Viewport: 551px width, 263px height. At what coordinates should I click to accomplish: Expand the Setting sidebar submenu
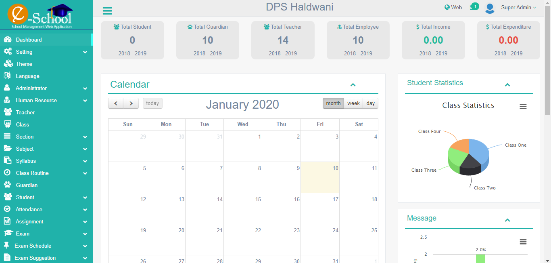pos(46,52)
